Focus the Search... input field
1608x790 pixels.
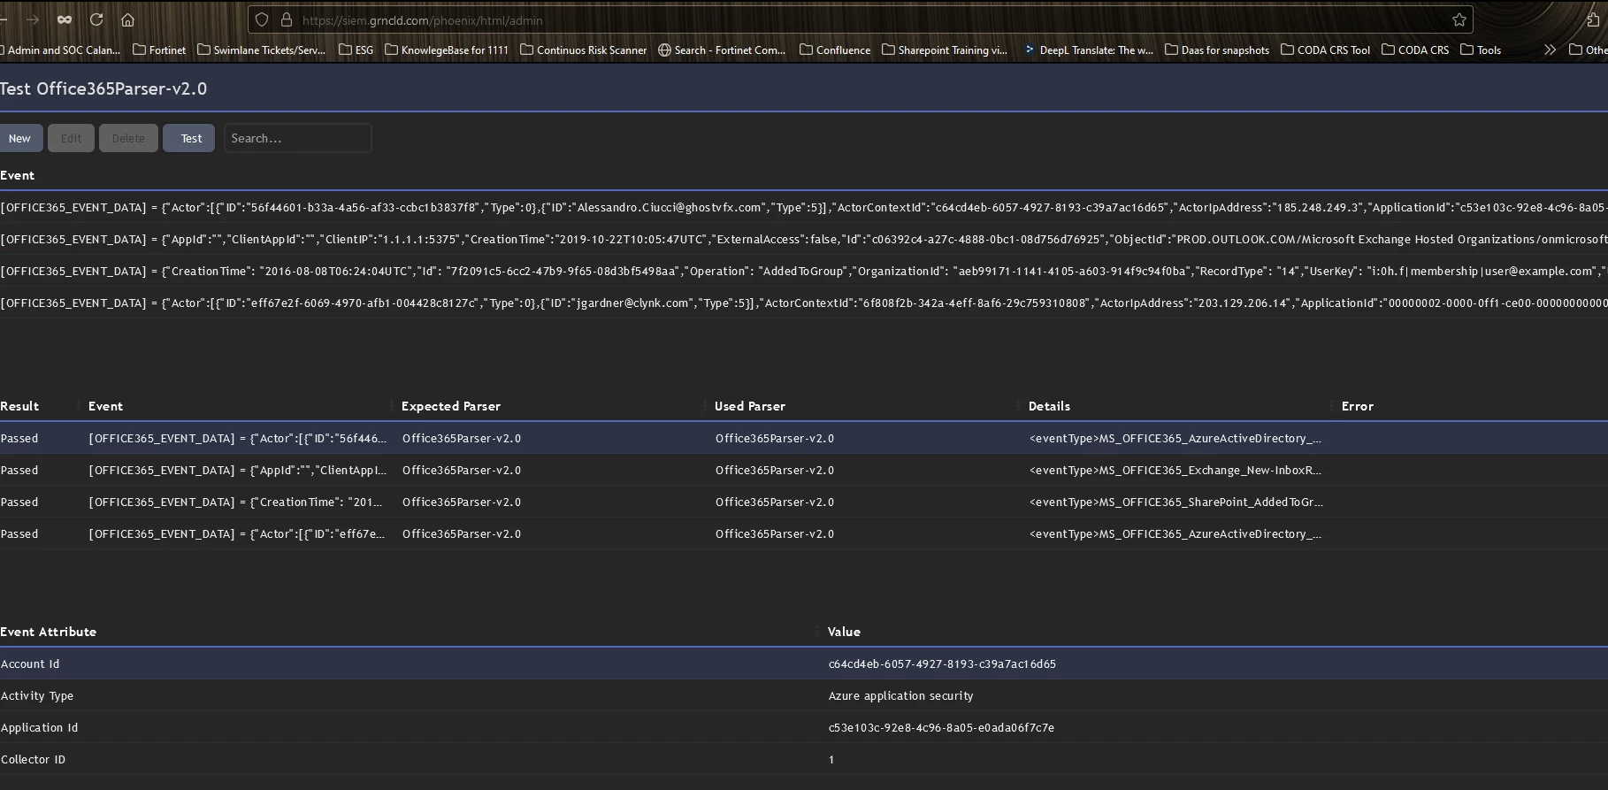click(297, 138)
